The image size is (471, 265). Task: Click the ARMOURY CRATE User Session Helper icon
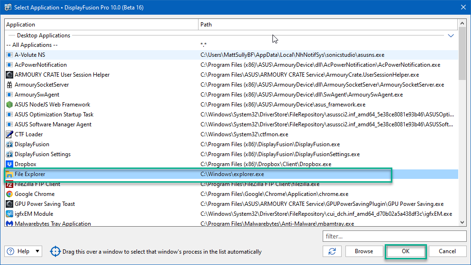point(9,75)
